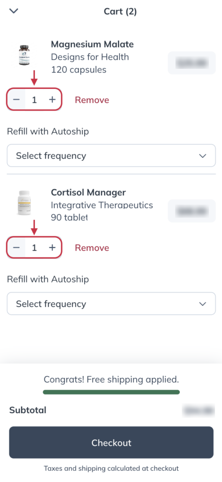Select the Magnesium Malate product title
The width and height of the screenshot is (222, 482).
(92, 44)
